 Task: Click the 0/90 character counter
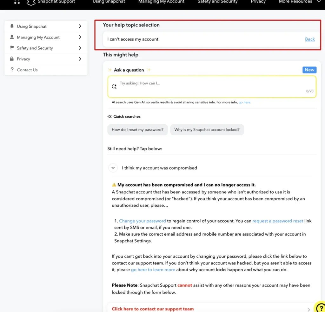(310, 91)
